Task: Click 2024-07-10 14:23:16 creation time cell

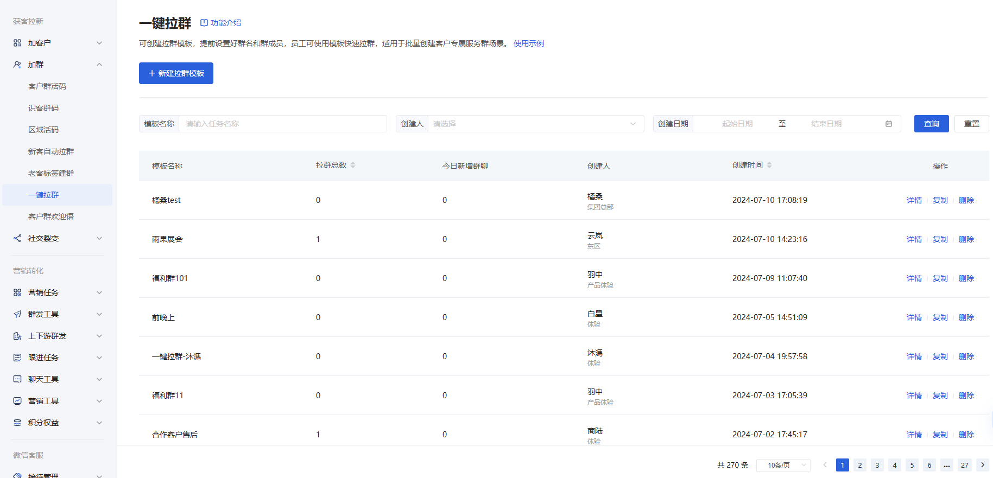Action: pos(770,239)
